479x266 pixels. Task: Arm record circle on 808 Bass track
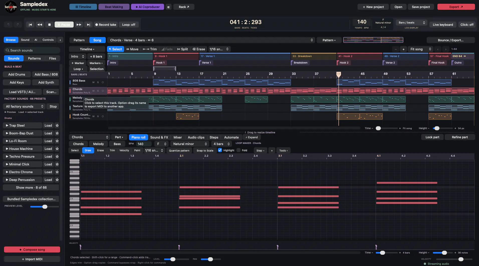pyautogui.click(x=103, y=82)
